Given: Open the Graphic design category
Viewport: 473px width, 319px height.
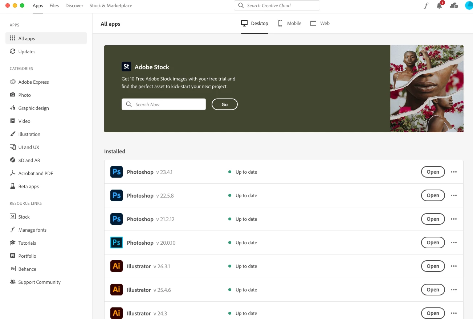Looking at the screenshot, I should pyautogui.click(x=46, y=108).
